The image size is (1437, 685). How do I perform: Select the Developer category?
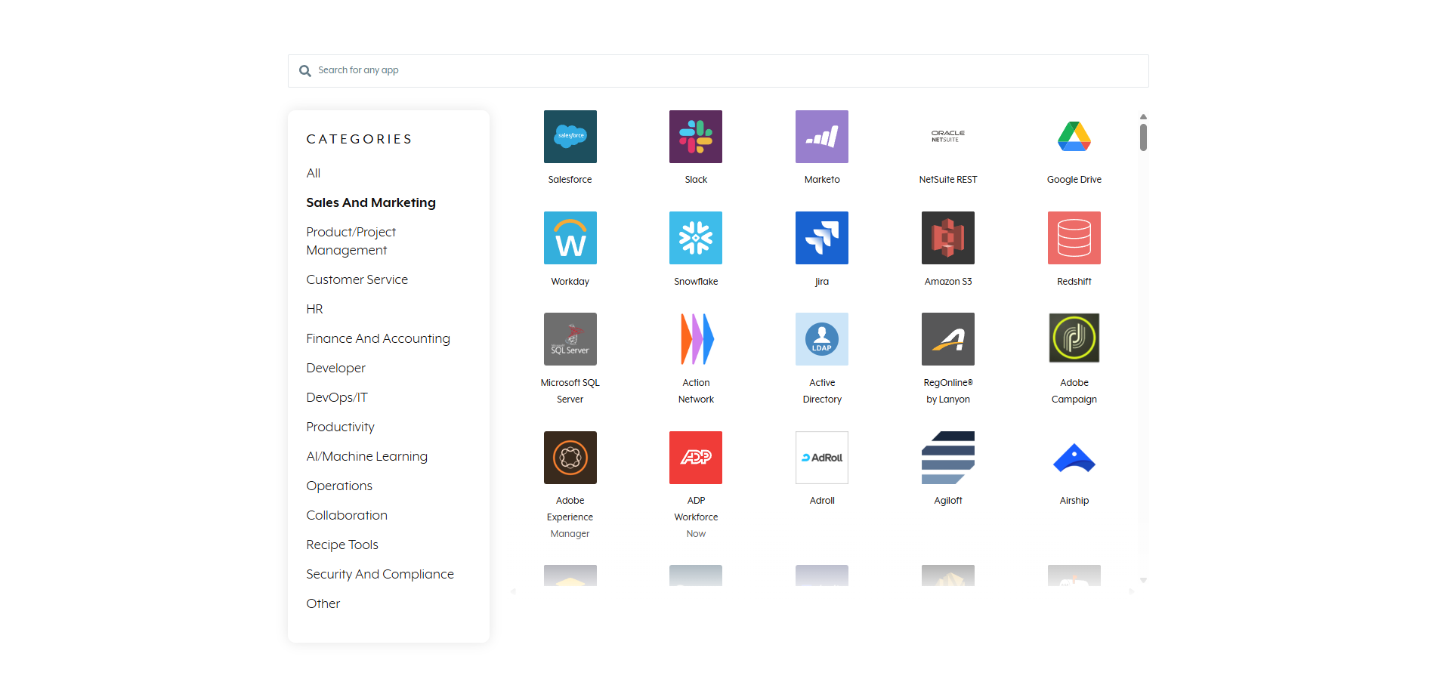pos(335,368)
